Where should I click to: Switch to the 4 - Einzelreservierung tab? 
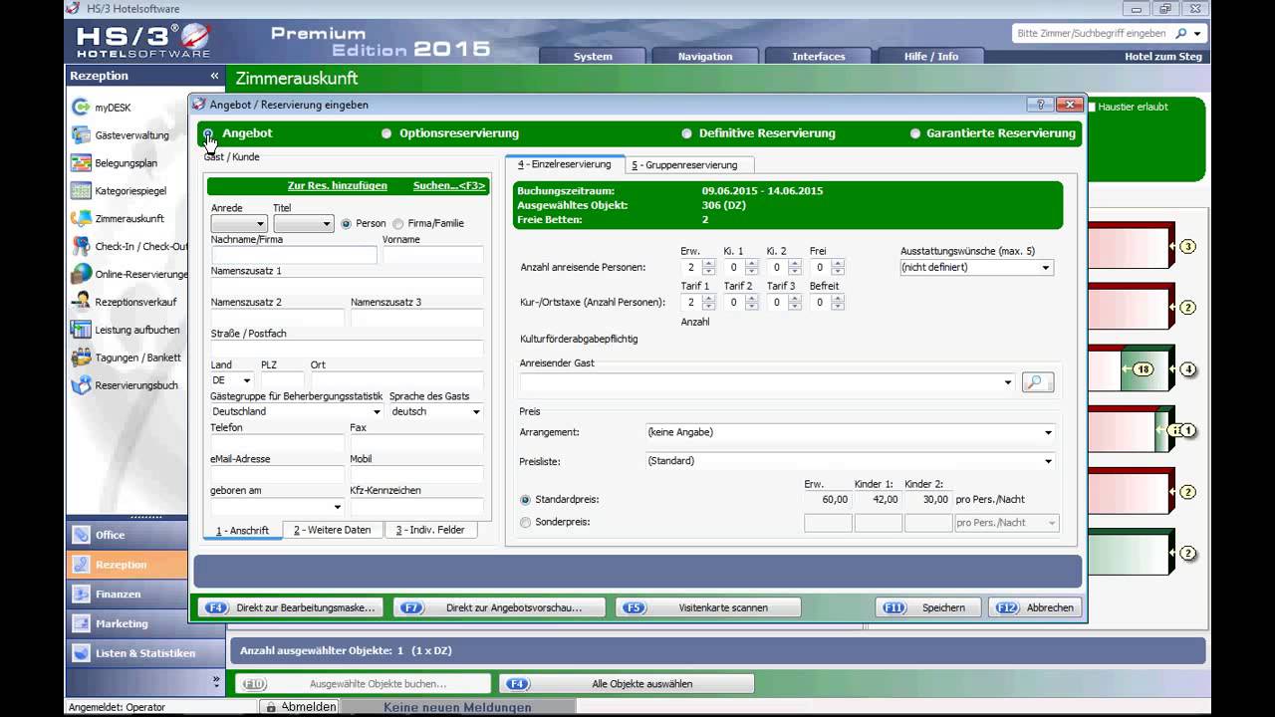565,164
